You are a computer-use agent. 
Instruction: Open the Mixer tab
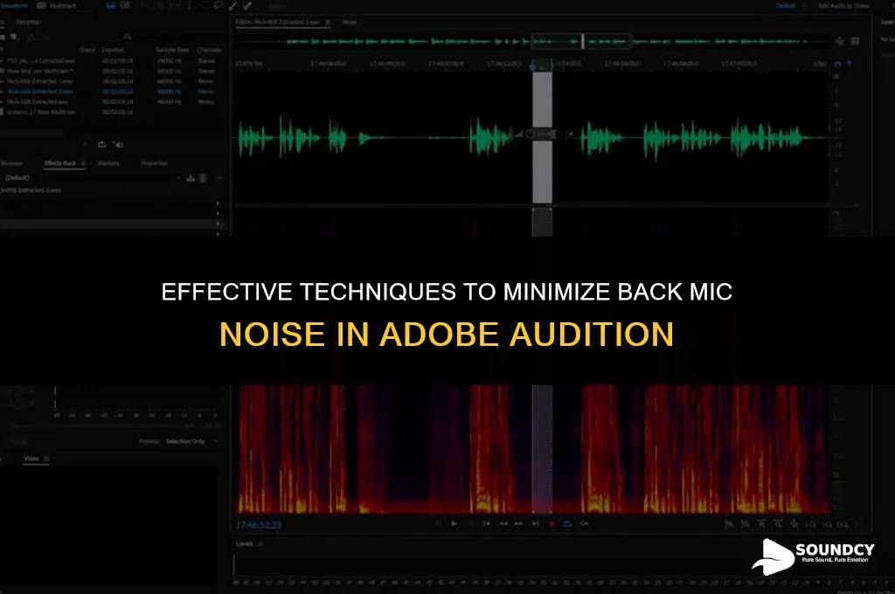tap(350, 22)
